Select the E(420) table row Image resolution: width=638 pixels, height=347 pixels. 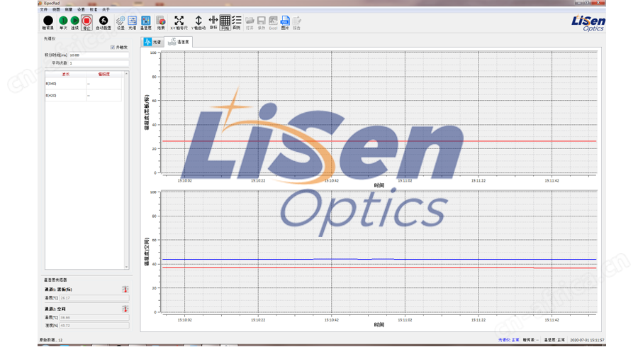coord(83,95)
